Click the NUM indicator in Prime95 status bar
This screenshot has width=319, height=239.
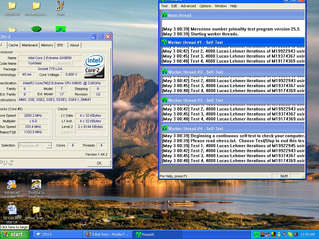point(284,176)
